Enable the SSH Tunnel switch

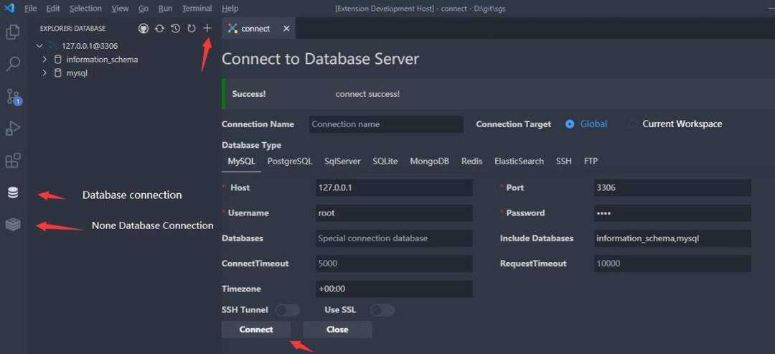[x=288, y=310]
